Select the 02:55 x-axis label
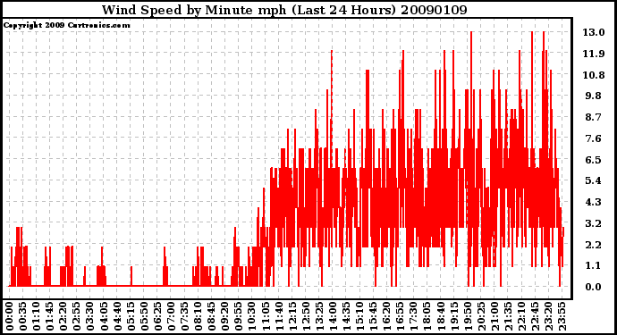Viewport: 617px width, 335px height. coord(77,316)
